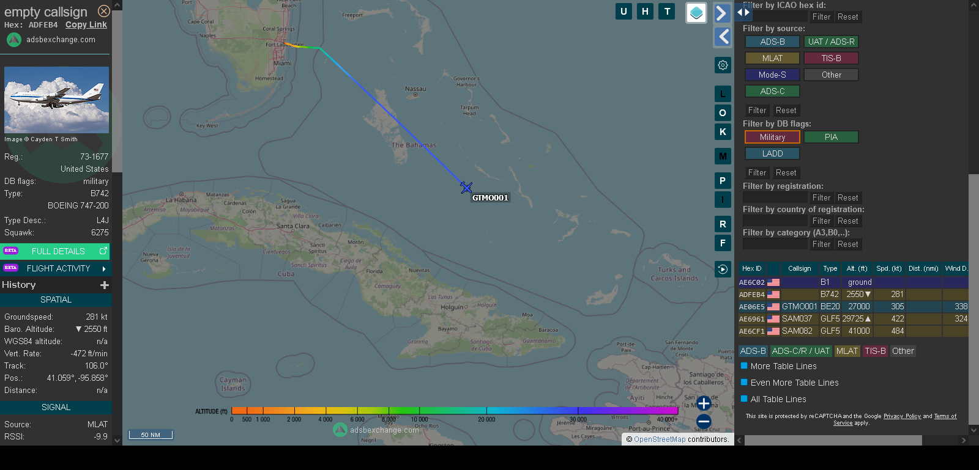Enable More Table Lines checkbox
The width and height of the screenshot is (979, 470).
click(744, 365)
